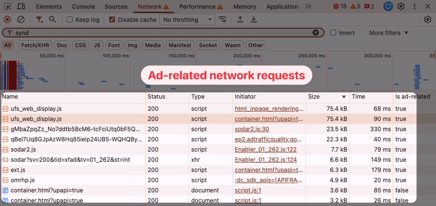Click the 18 errors counter
Image resolution: width=436 pixels, height=206 pixels.
click(340, 6)
